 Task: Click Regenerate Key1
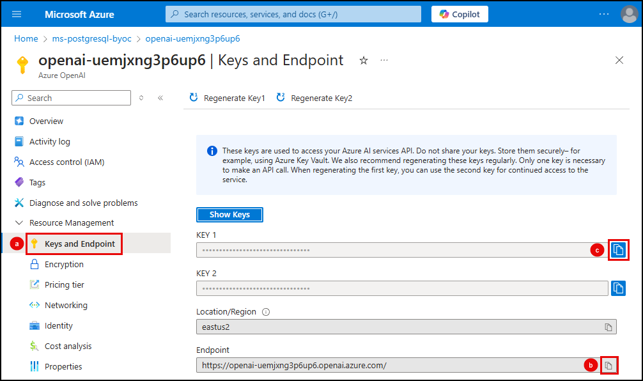[x=227, y=98]
